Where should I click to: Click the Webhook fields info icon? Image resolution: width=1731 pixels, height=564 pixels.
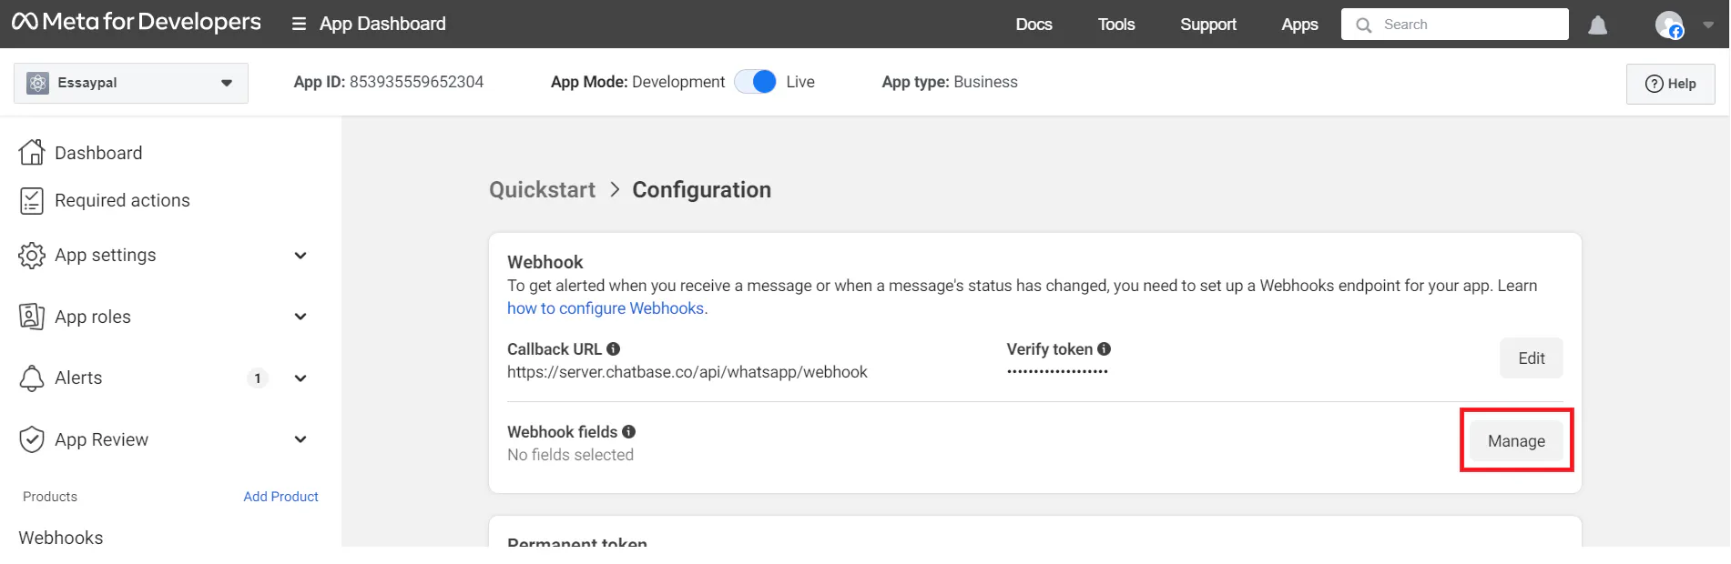coord(629,432)
